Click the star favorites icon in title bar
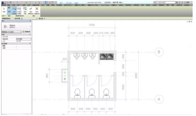196x116 pixels. (182, 3)
